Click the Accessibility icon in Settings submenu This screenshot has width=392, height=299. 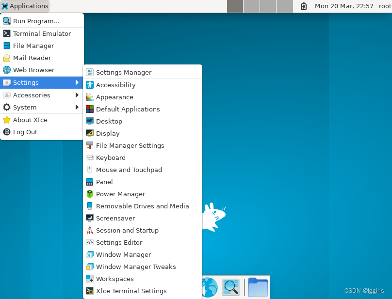click(x=89, y=85)
